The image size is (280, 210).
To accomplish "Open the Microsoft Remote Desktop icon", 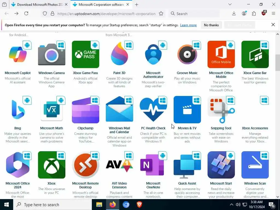I will click(x=86, y=165).
